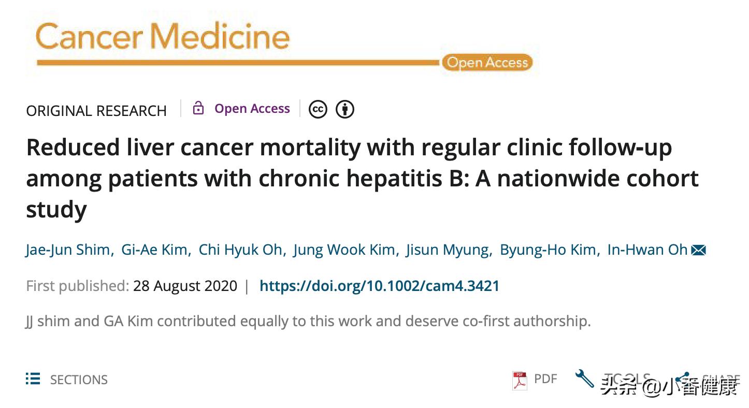Open author Jisun Myung details
The width and height of the screenshot is (749, 408).
tap(448, 250)
